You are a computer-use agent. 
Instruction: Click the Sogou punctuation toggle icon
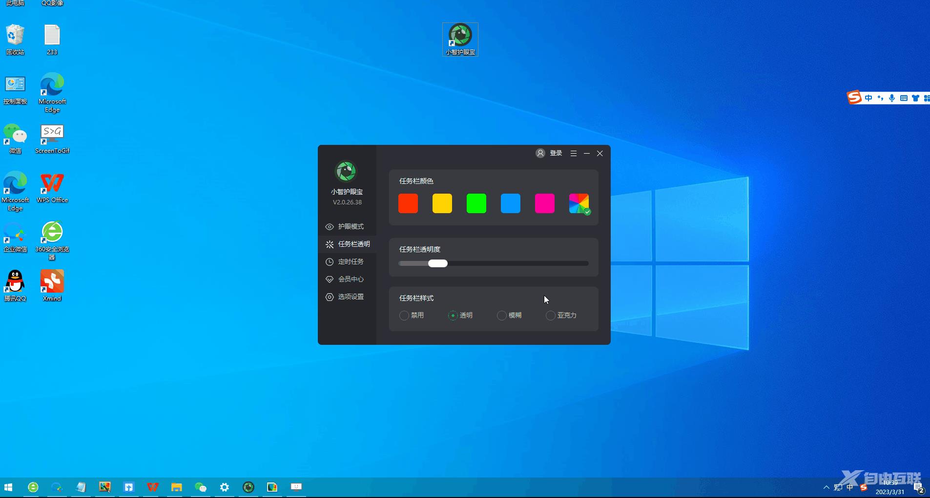click(880, 98)
